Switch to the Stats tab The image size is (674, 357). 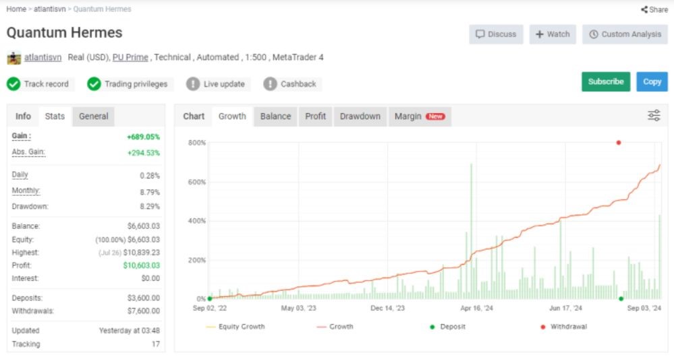[55, 116]
